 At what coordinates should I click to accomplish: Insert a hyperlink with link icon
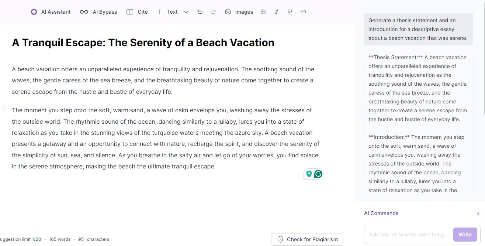[303, 12]
